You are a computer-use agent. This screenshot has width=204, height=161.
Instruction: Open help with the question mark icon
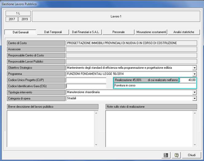[x=176, y=155]
